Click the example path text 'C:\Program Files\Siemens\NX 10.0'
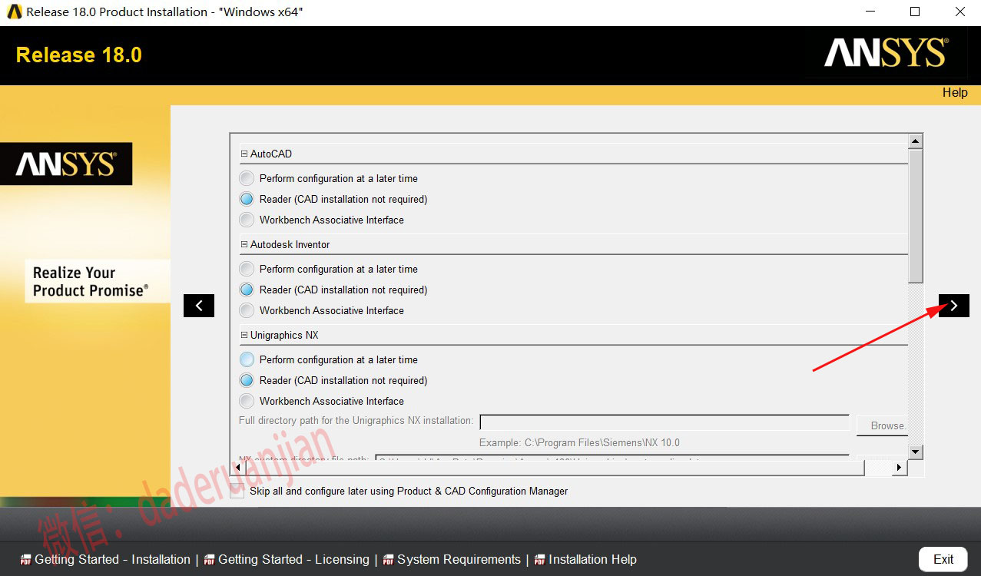The image size is (981, 576). click(x=602, y=442)
